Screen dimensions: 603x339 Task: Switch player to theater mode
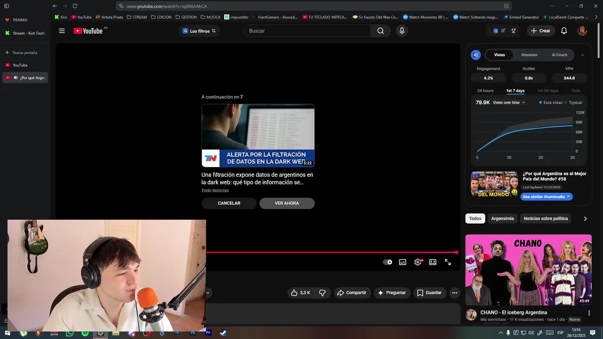tap(432, 262)
